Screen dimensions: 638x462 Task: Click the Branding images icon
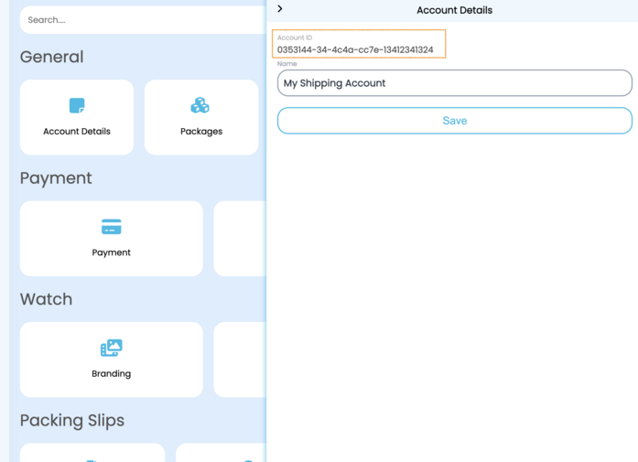pyautogui.click(x=111, y=348)
